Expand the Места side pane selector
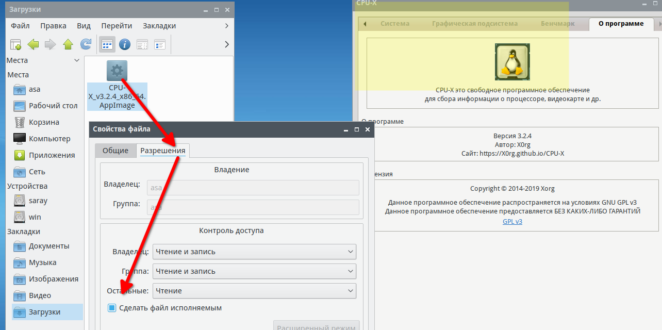Viewport: 662px width, 330px height. coord(77,60)
